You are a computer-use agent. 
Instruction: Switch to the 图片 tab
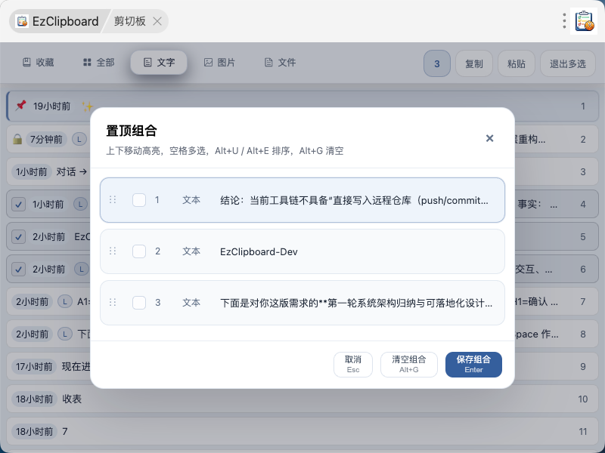[x=219, y=63]
